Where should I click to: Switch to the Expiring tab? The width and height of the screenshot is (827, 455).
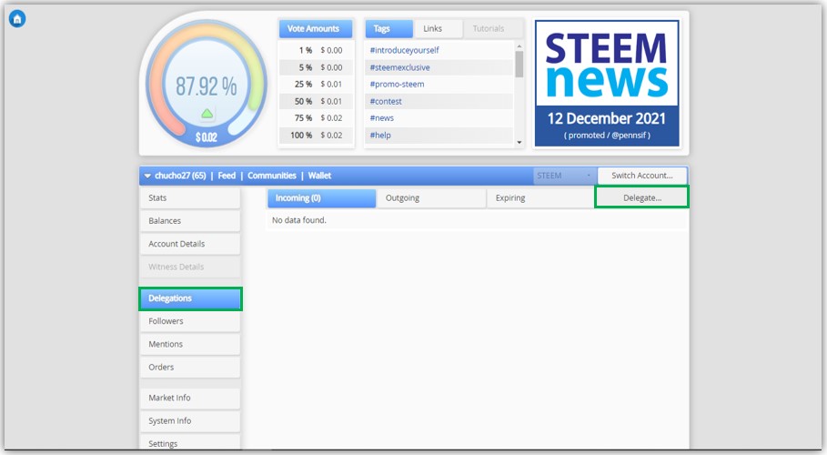[x=540, y=198]
